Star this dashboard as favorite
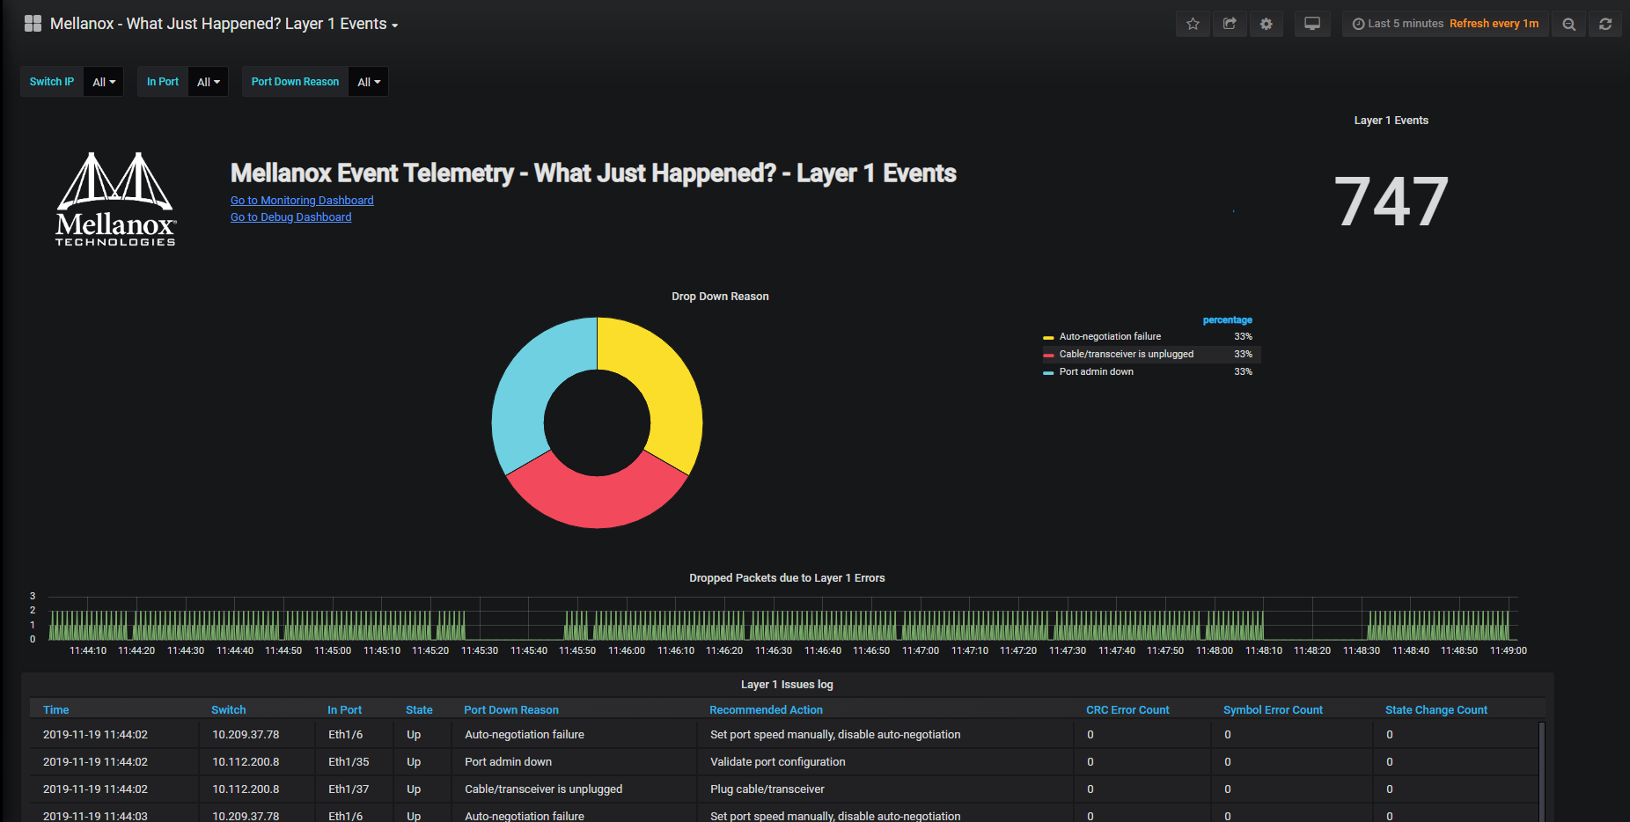The height and width of the screenshot is (822, 1630). pyautogui.click(x=1193, y=24)
